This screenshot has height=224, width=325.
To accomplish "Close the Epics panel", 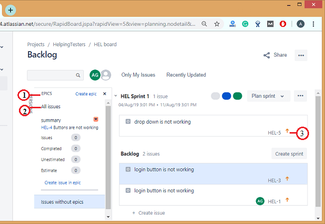I will click(x=105, y=94).
